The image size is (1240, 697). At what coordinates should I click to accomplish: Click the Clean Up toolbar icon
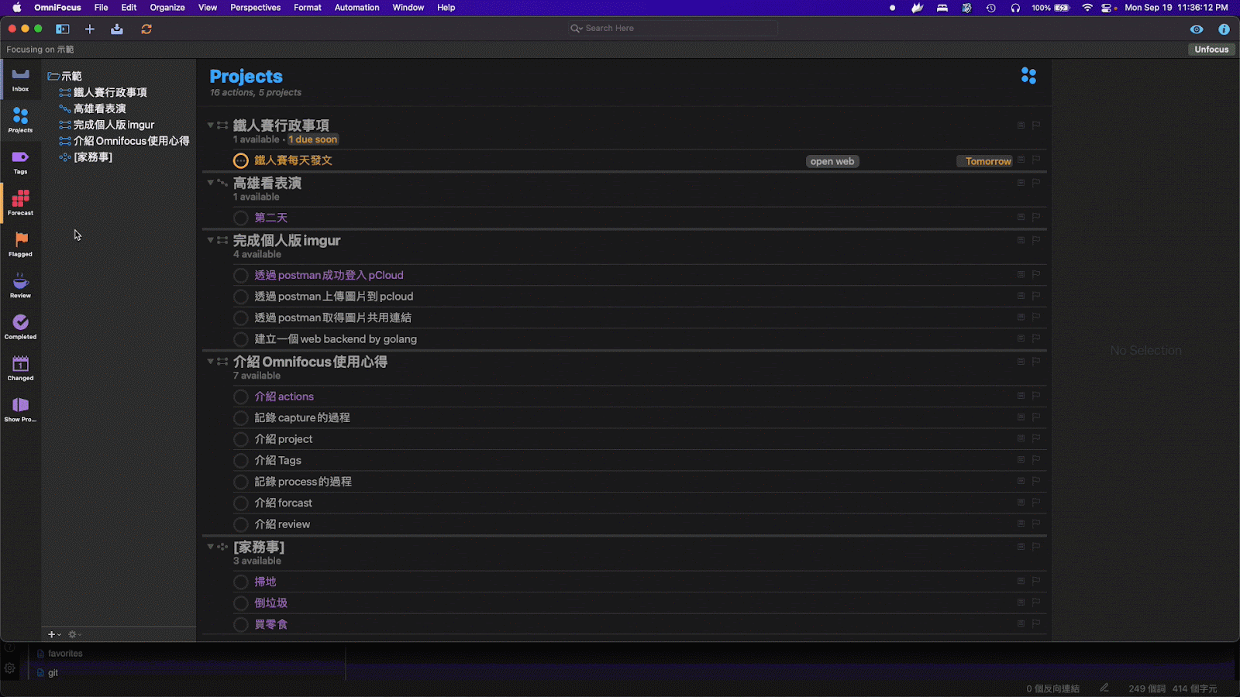coord(117,29)
